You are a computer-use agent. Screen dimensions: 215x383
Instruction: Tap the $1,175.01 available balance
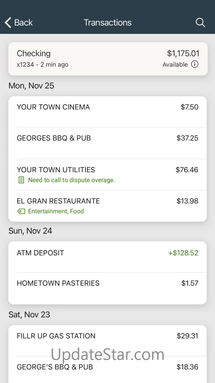click(183, 53)
